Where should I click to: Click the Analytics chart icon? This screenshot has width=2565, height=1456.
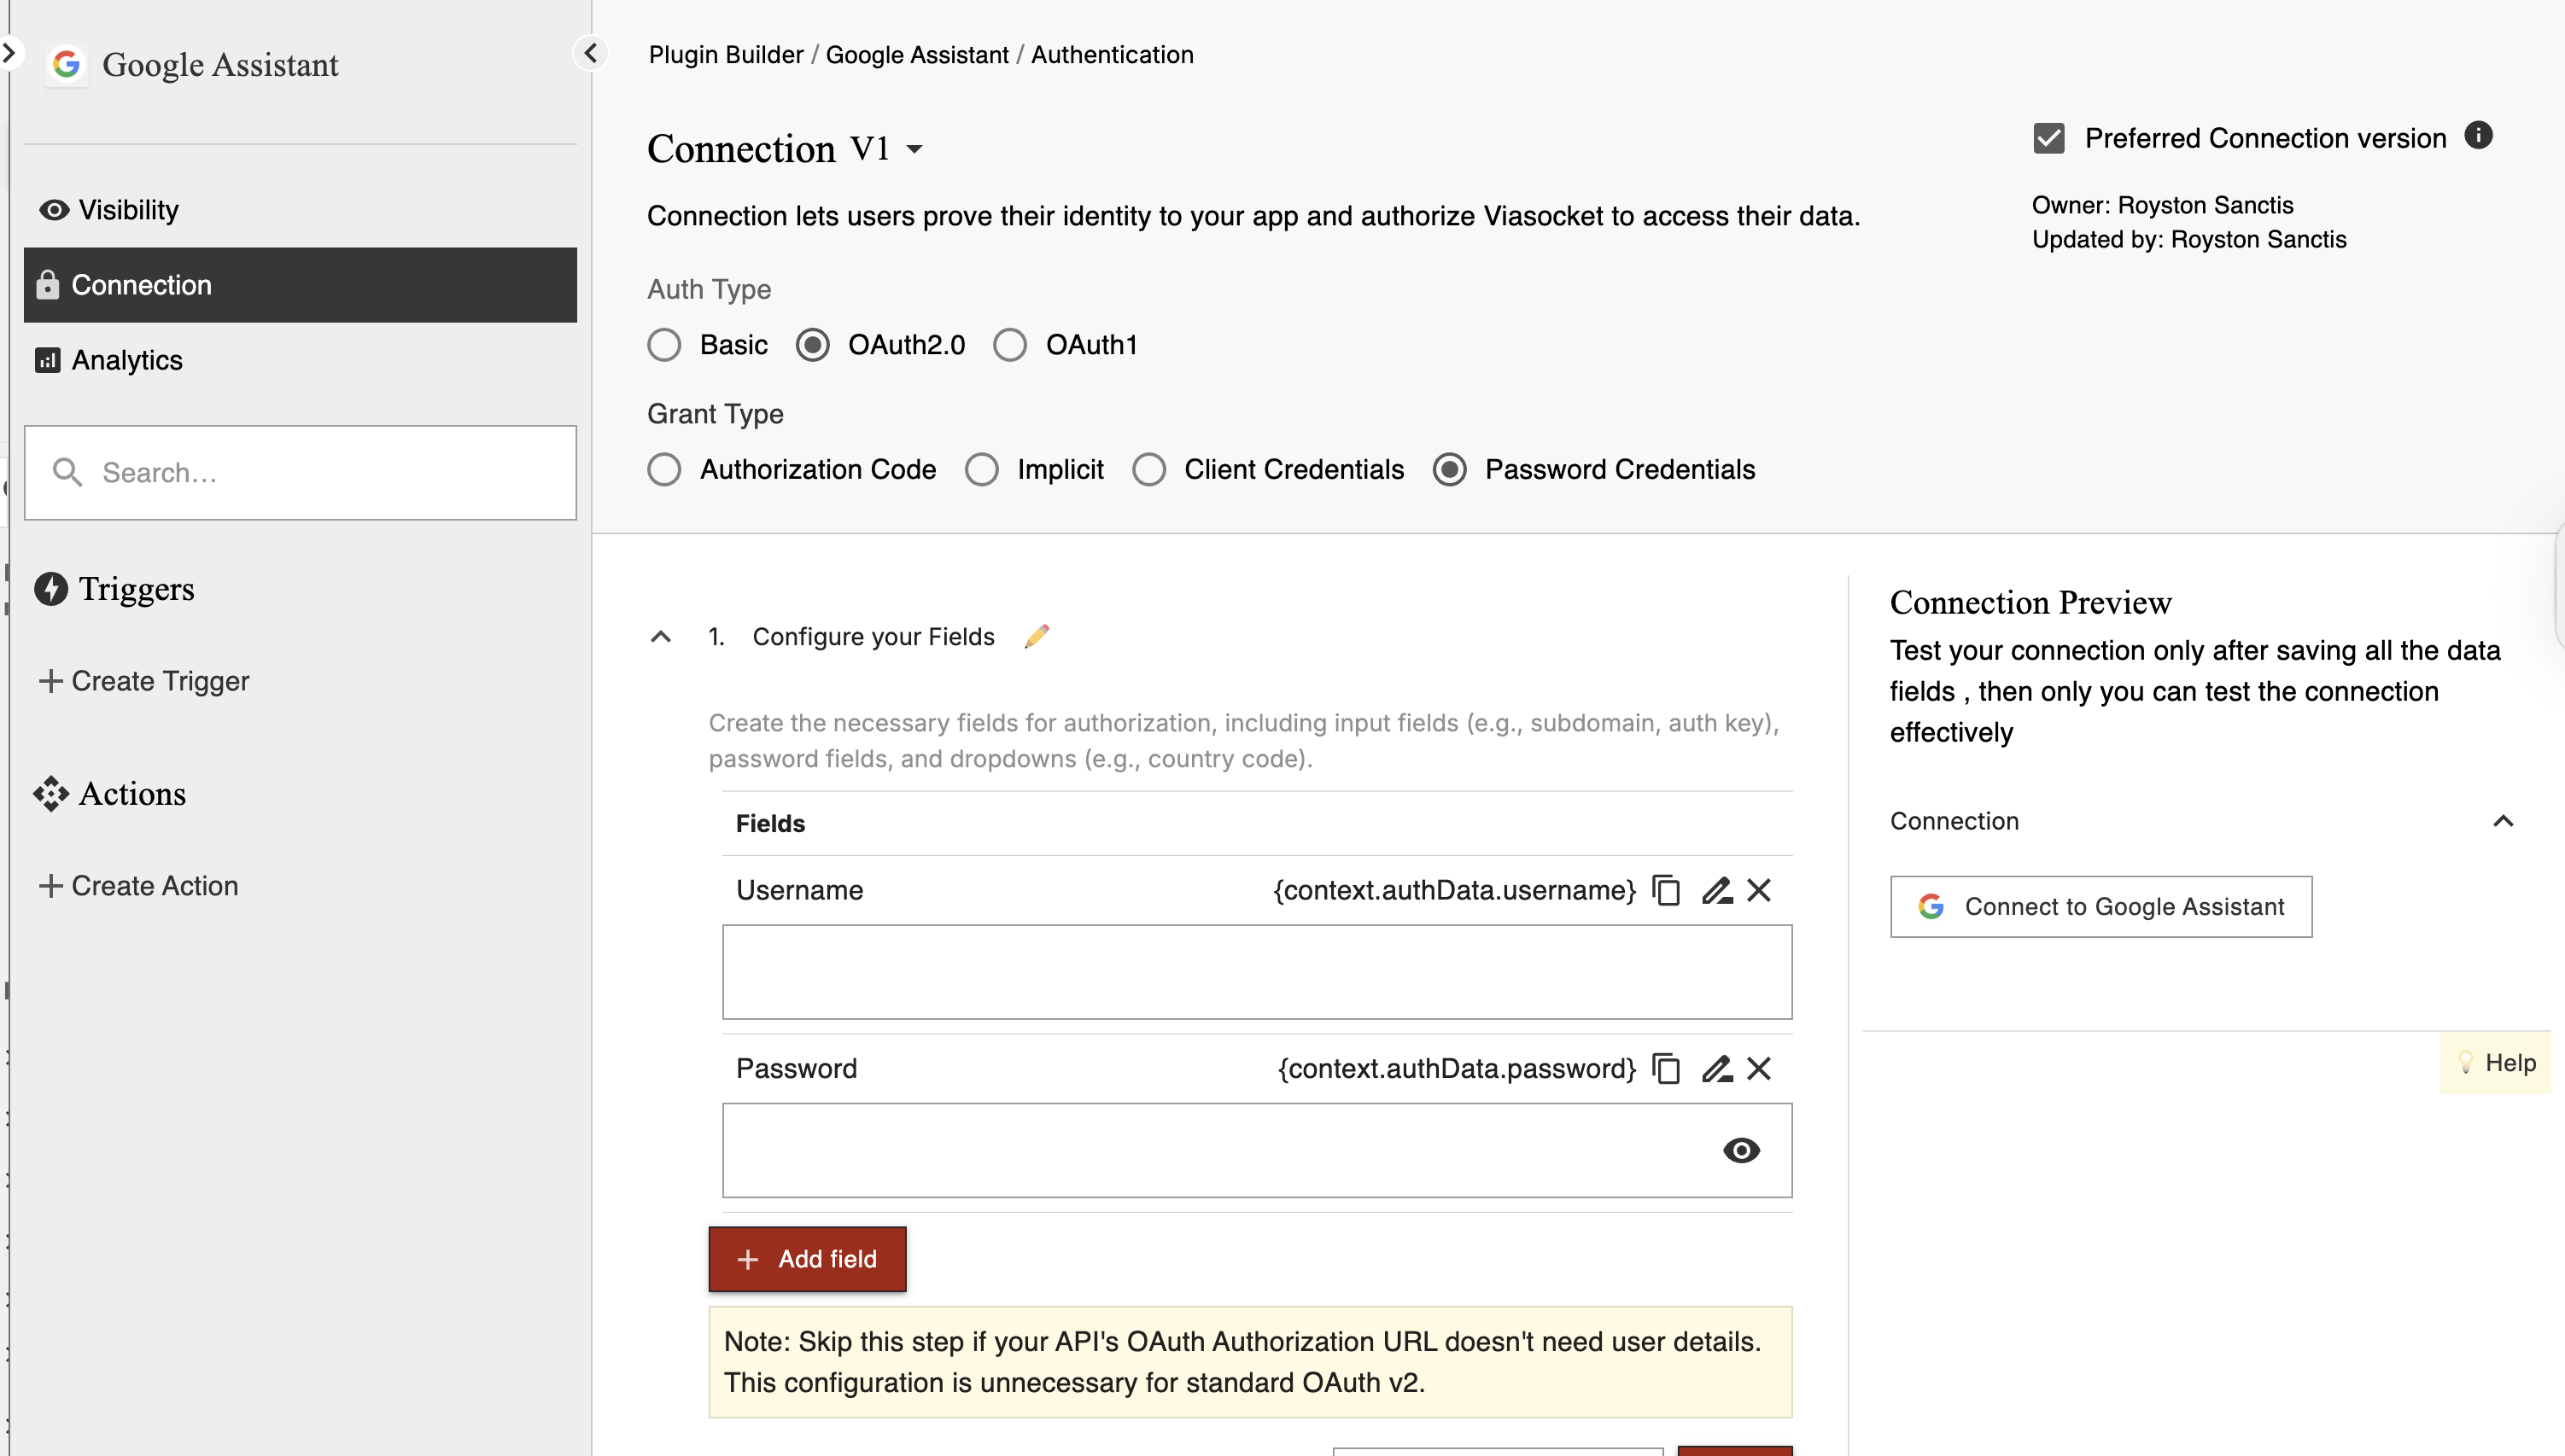click(47, 360)
